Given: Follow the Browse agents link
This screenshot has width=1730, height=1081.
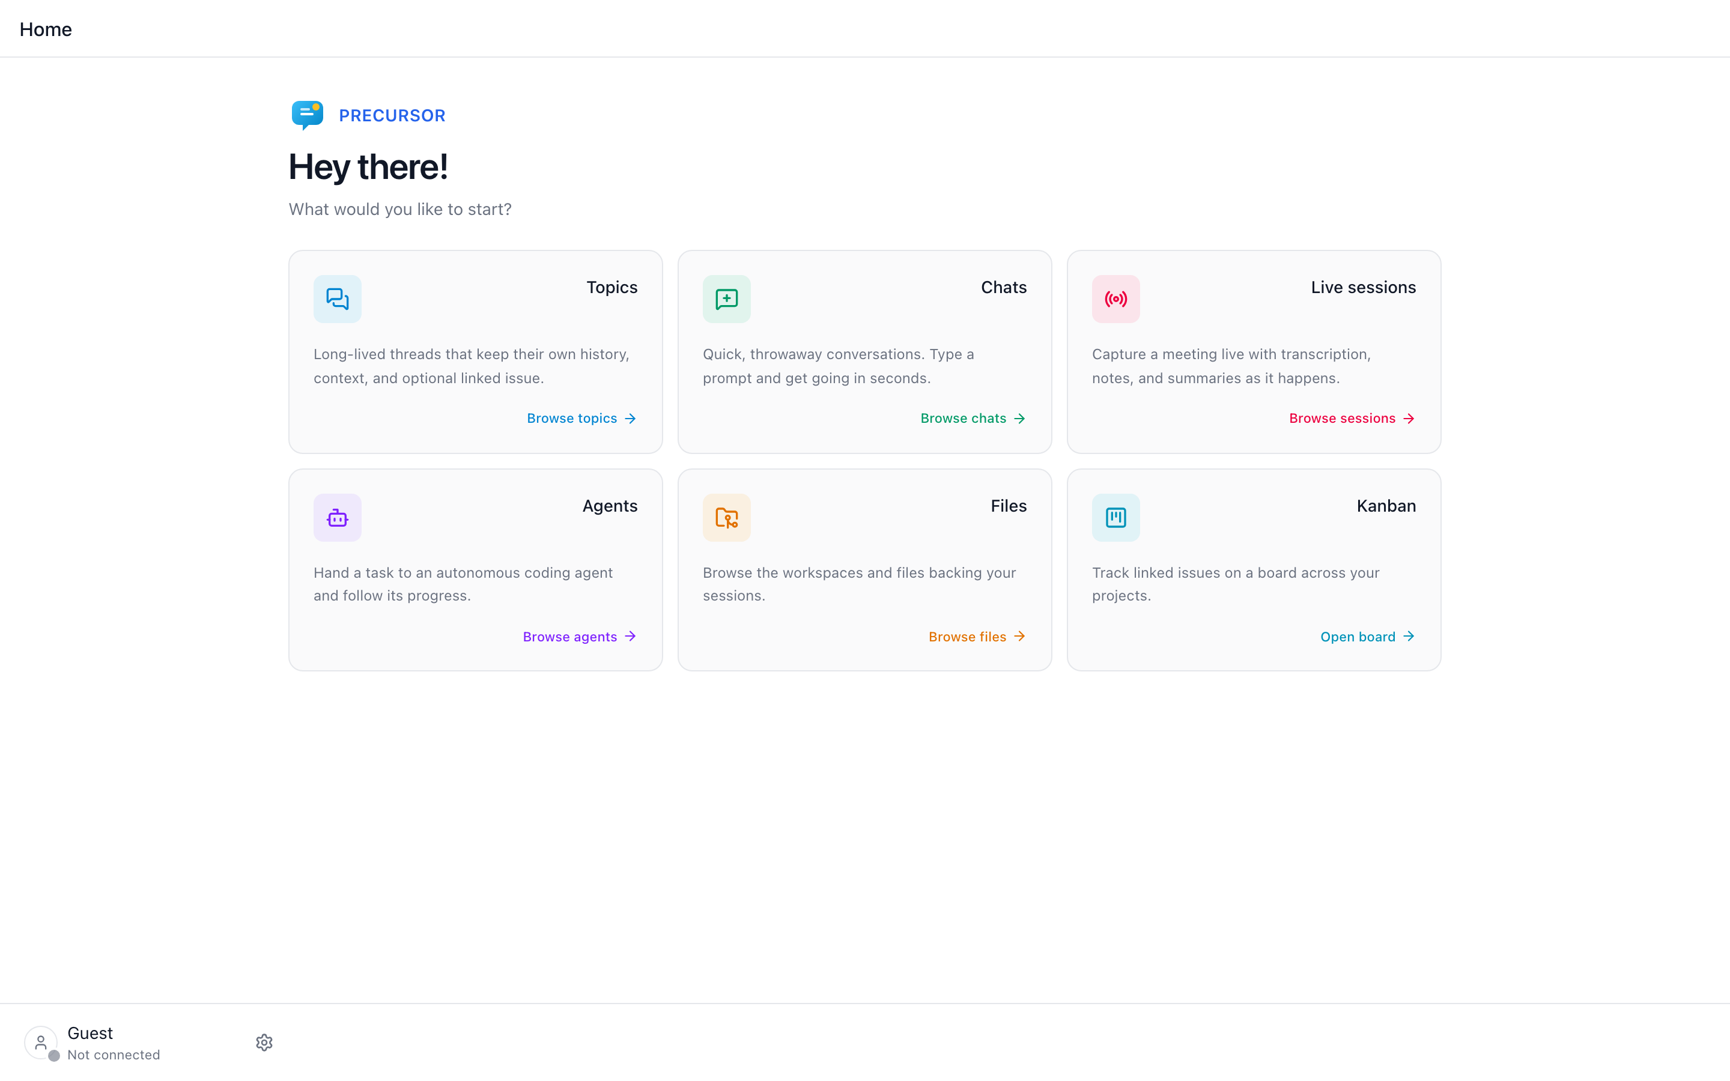Looking at the screenshot, I should pyautogui.click(x=579, y=637).
